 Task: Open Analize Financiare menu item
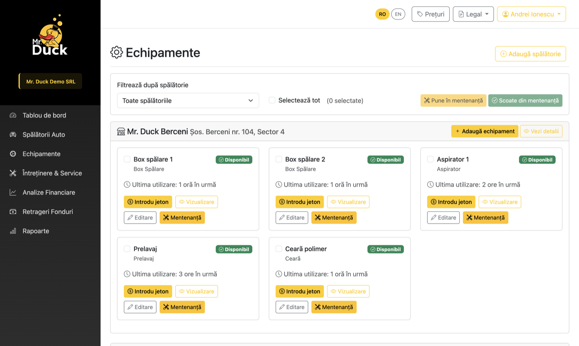tap(50, 192)
